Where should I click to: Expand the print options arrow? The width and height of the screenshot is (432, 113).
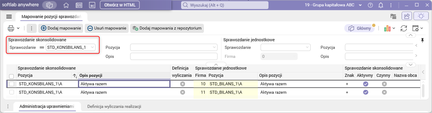(18, 28)
